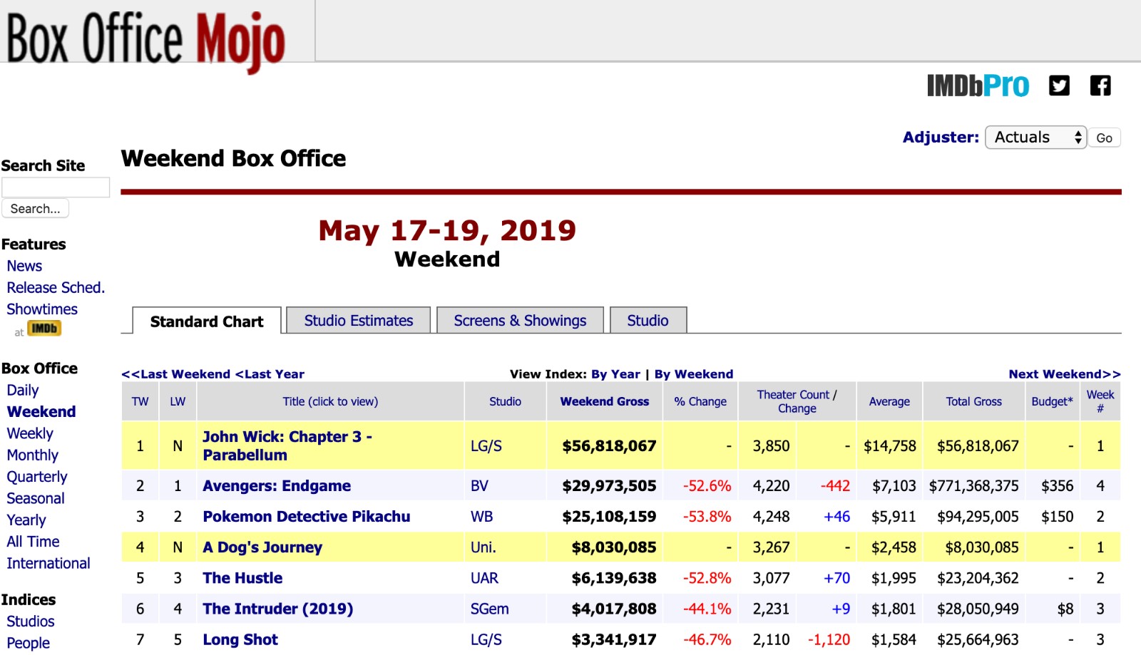
Task: Go to Next Weekend results
Action: click(1064, 374)
